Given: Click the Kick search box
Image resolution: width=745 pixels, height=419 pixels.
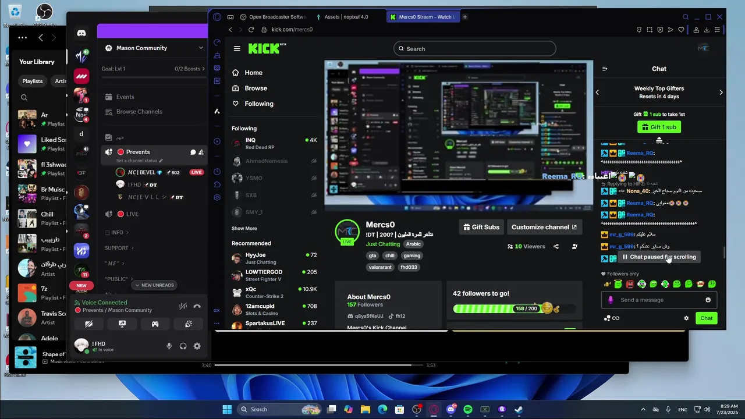Looking at the screenshot, I should point(474,49).
